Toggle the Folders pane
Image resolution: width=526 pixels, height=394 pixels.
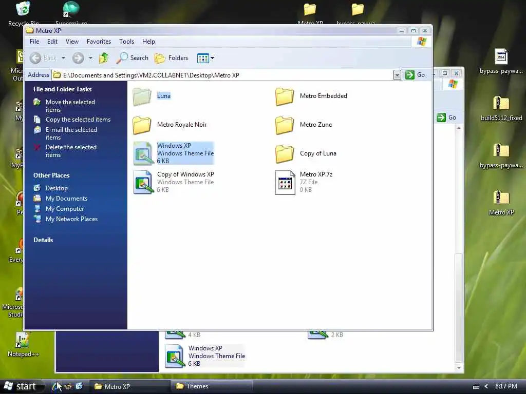[x=172, y=58]
